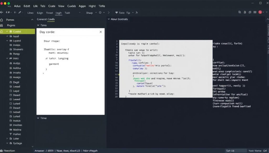Toggle the Inctula box icon
Screen dimensions: 269x153
click(x=11, y=121)
